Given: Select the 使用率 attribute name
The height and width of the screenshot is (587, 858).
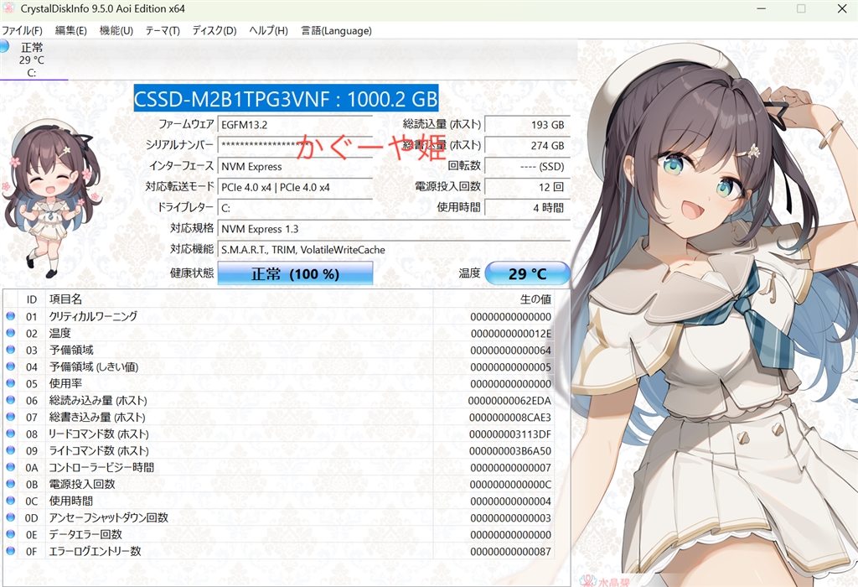Looking at the screenshot, I should coord(65,383).
